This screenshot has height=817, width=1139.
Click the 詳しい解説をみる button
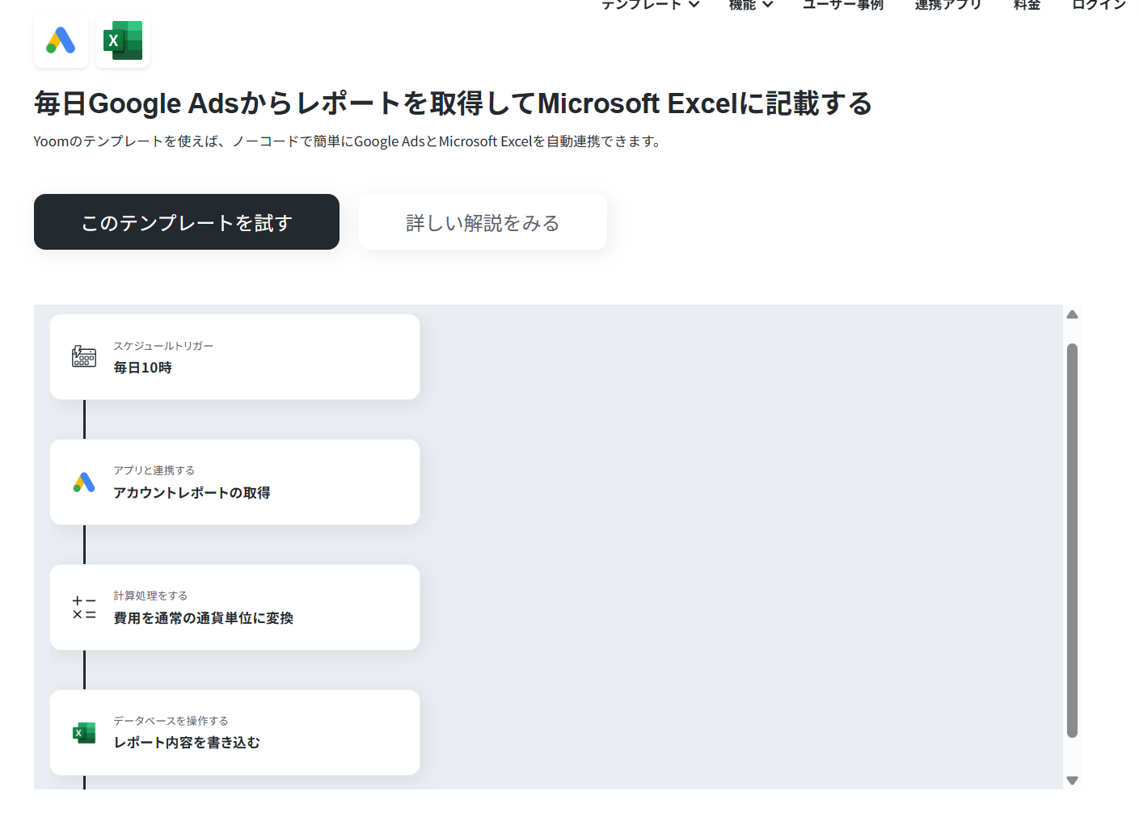(x=483, y=222)
